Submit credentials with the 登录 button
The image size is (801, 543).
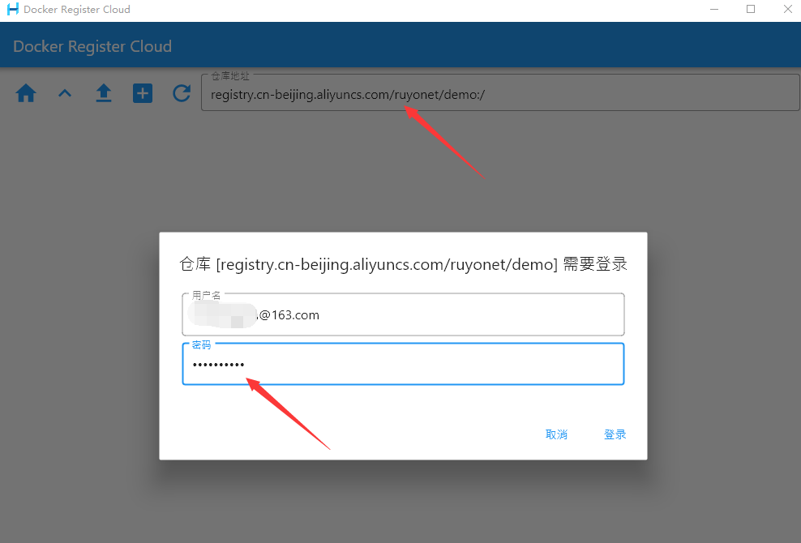pos(615,434)
